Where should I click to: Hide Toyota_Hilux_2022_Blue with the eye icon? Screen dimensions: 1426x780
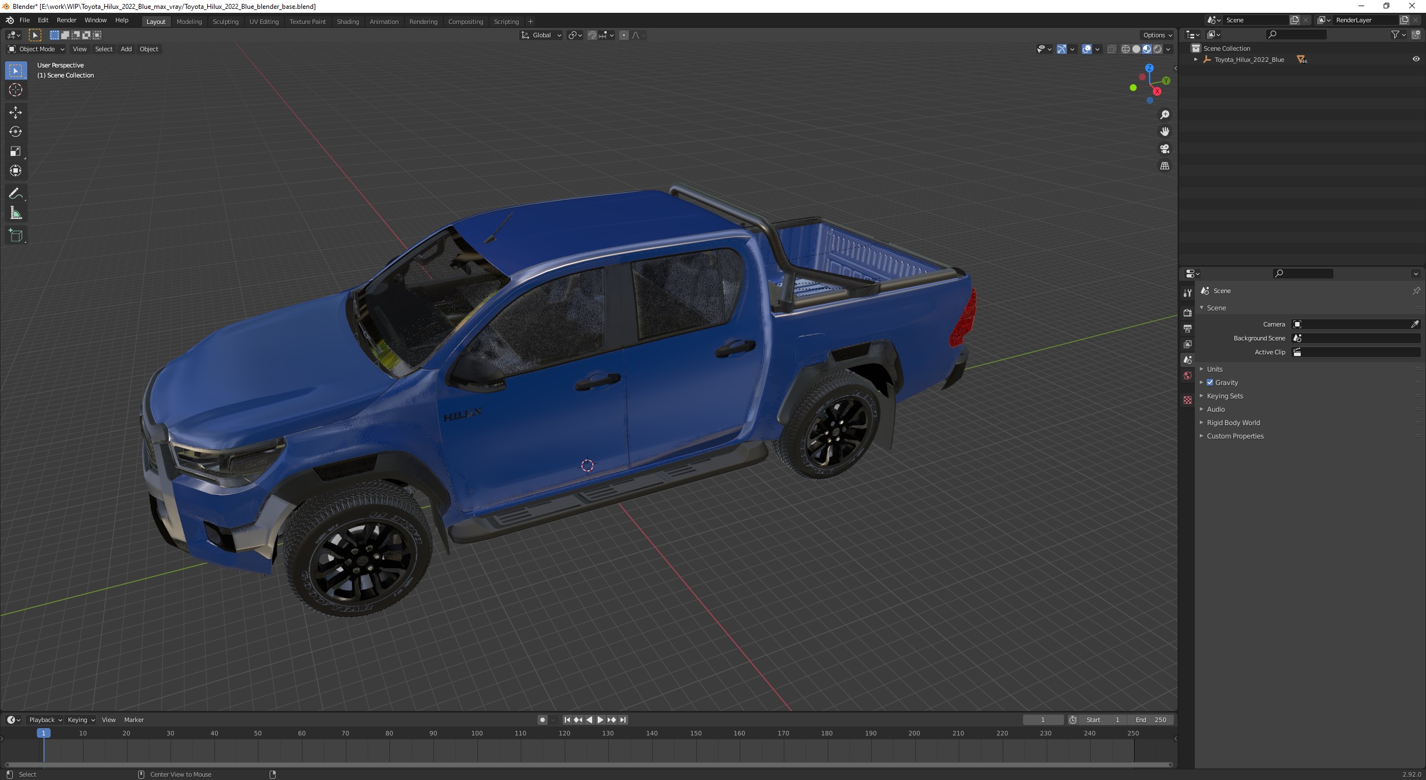(1415, 60)
